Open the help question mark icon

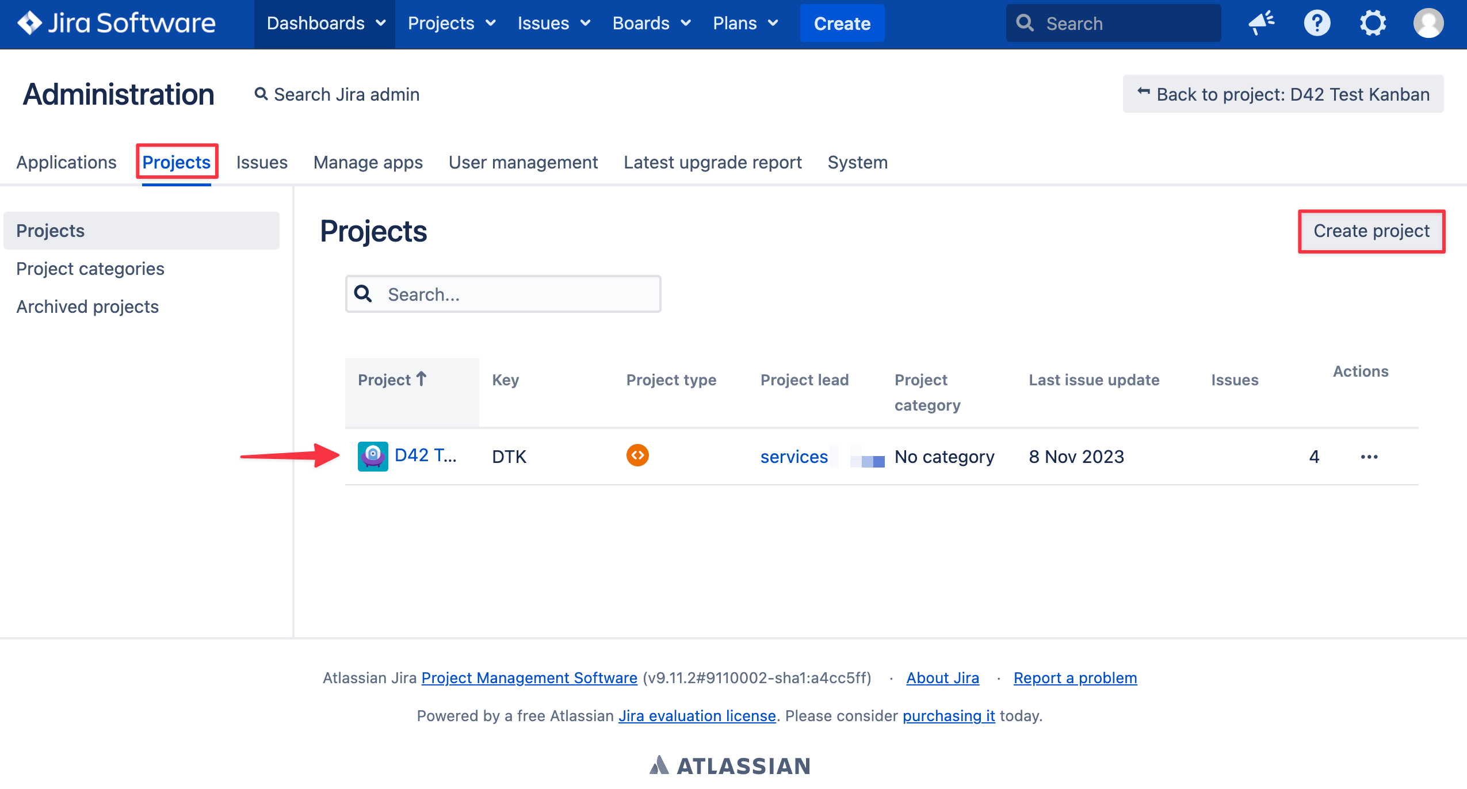[1317, 24]
